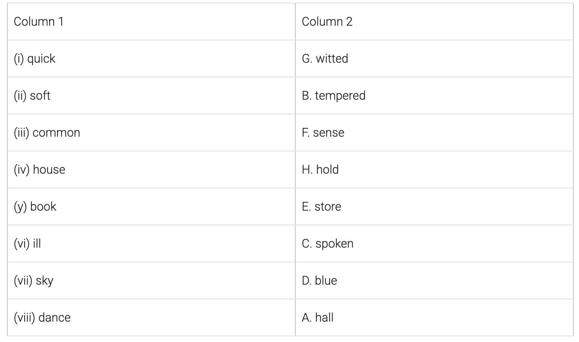The height and width of the screenshot is (342, 579).
Task: Select the "G. witted" cell
Action: click(325, 59)
